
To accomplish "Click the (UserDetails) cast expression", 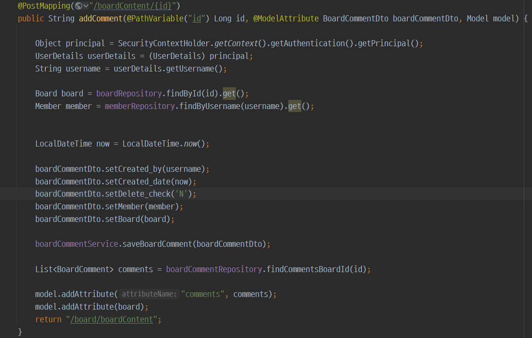I will click(x=177, y=56).
